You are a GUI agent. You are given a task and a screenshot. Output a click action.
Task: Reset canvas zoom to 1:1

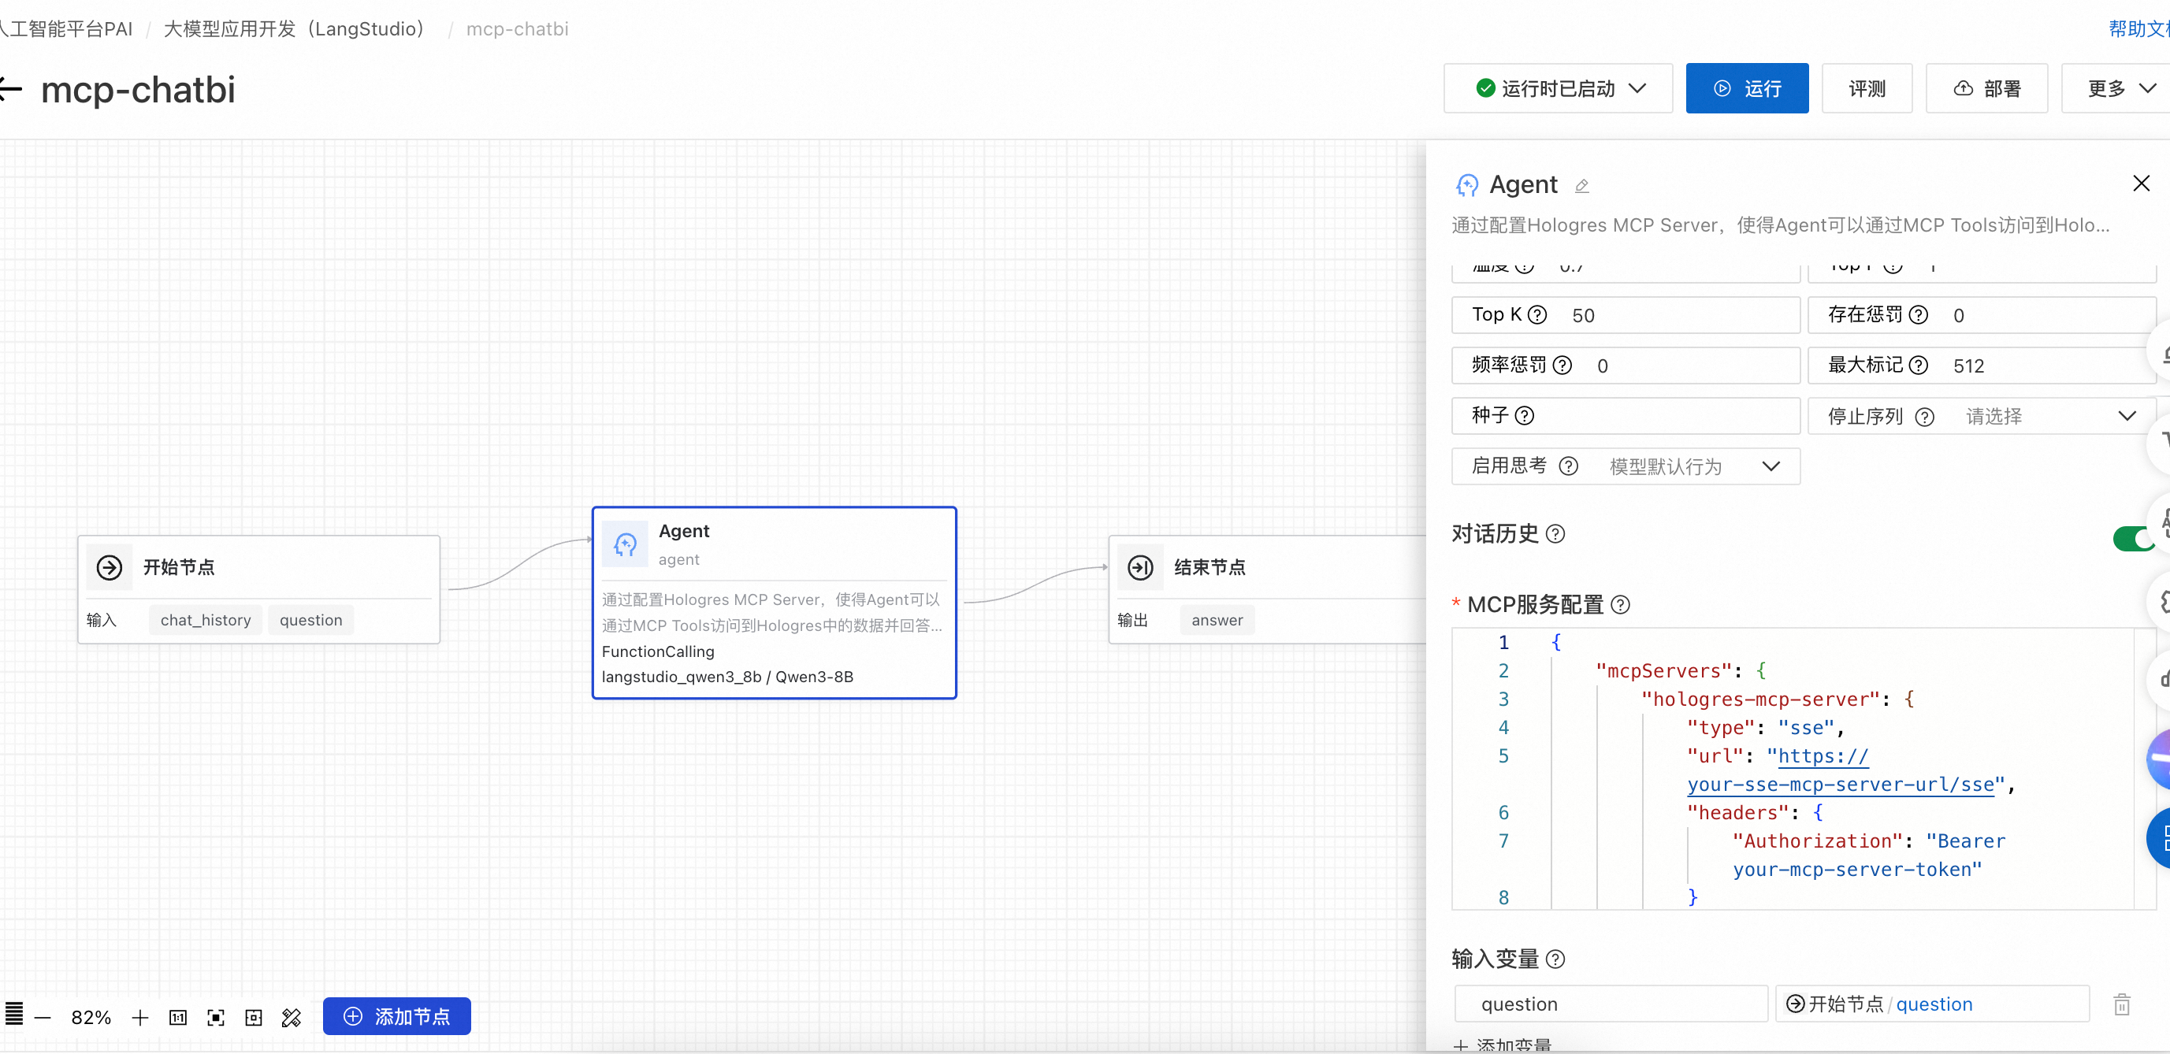click(x=178, y=1018)
